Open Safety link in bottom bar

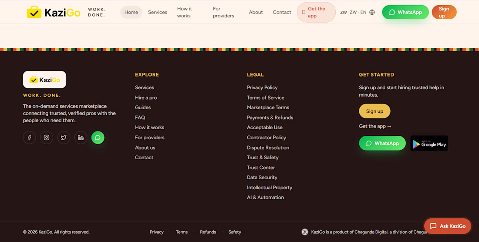[235, 232]
